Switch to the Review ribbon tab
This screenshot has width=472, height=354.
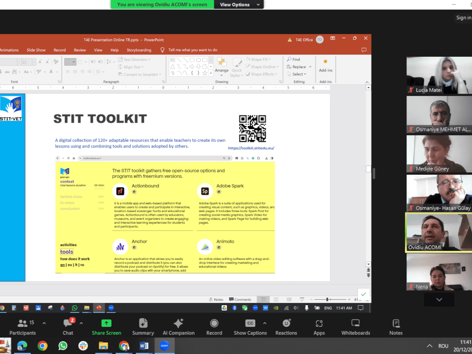80,50
